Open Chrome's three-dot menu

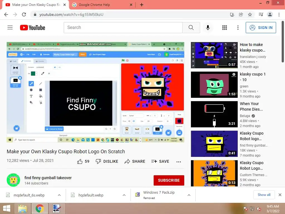click(279, 14)
